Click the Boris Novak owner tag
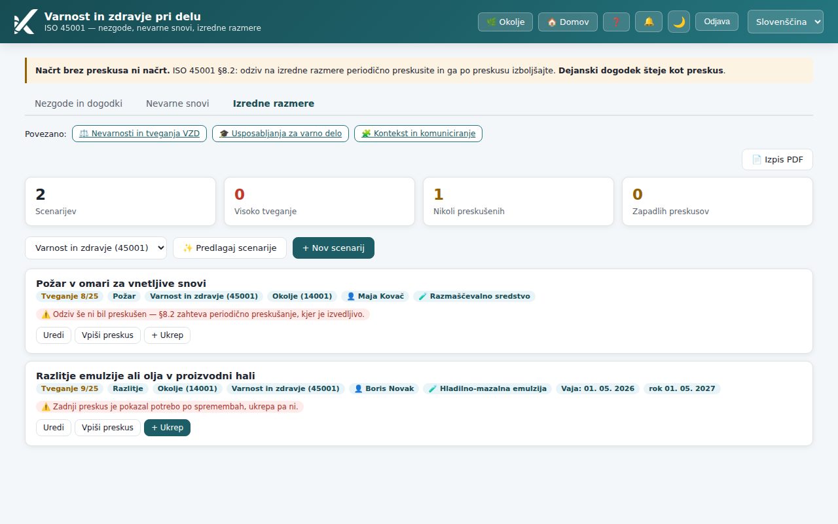 (x=384, y=389)
